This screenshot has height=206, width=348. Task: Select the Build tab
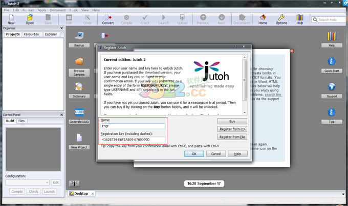[x=10, y=121]
